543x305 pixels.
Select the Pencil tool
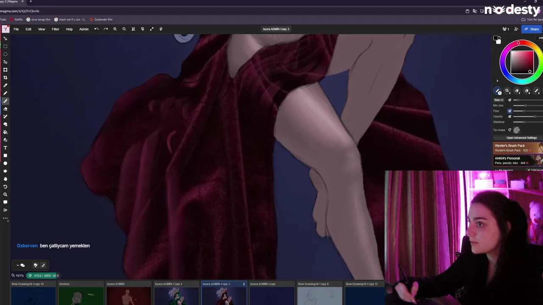click(x=5, y=93)
